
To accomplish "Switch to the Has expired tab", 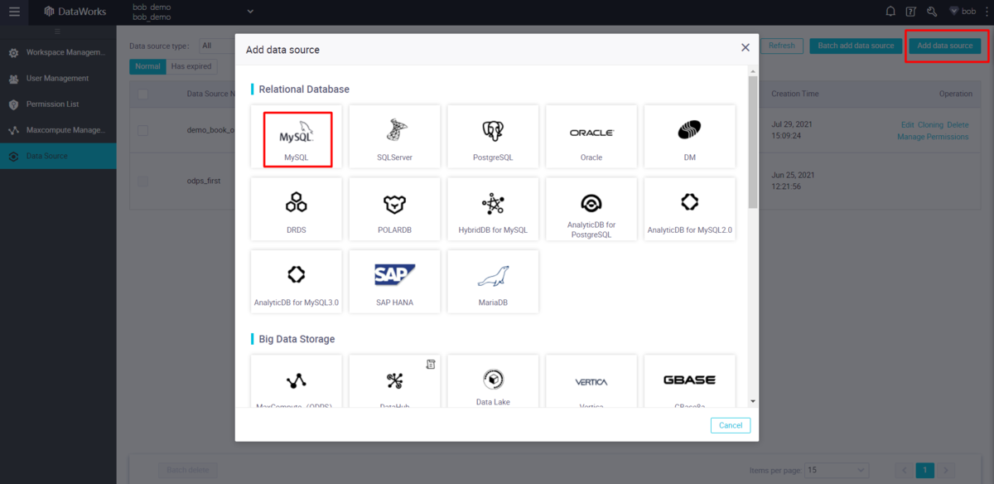I will point(191,66).
